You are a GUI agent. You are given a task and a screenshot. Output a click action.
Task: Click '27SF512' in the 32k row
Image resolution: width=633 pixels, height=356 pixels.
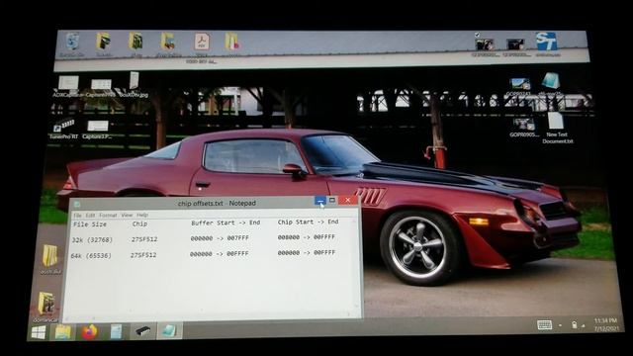(x=144, y=239)
